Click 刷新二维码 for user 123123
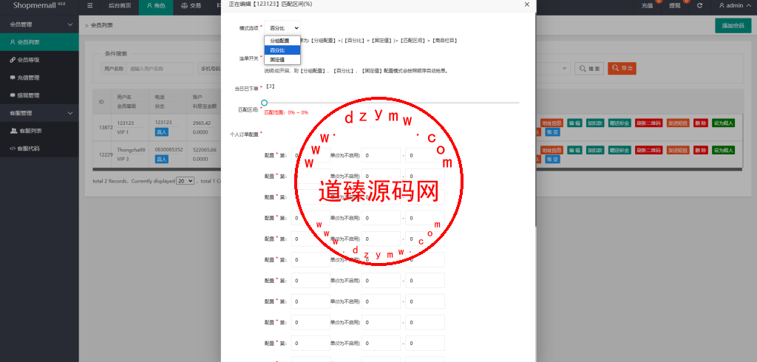757x362 pixels. pyautogui.click(x=649, y=123)
